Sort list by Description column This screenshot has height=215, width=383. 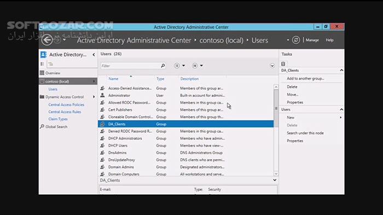(189, 79)
